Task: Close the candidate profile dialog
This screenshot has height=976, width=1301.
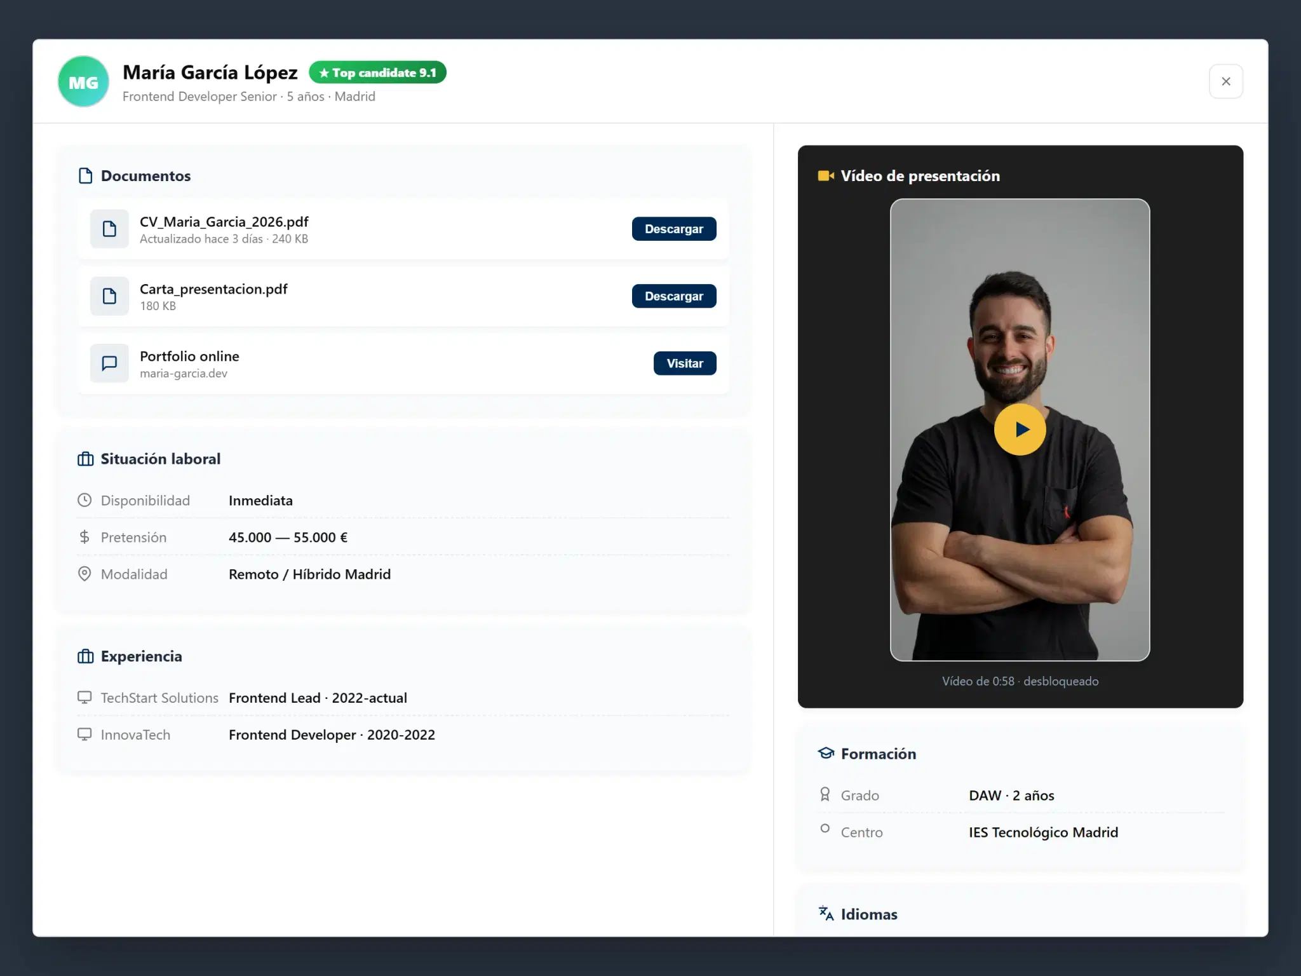Action: coord(1226,81)
